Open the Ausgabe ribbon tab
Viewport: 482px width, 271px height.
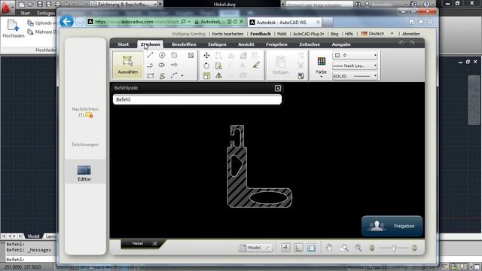point(341,44)
